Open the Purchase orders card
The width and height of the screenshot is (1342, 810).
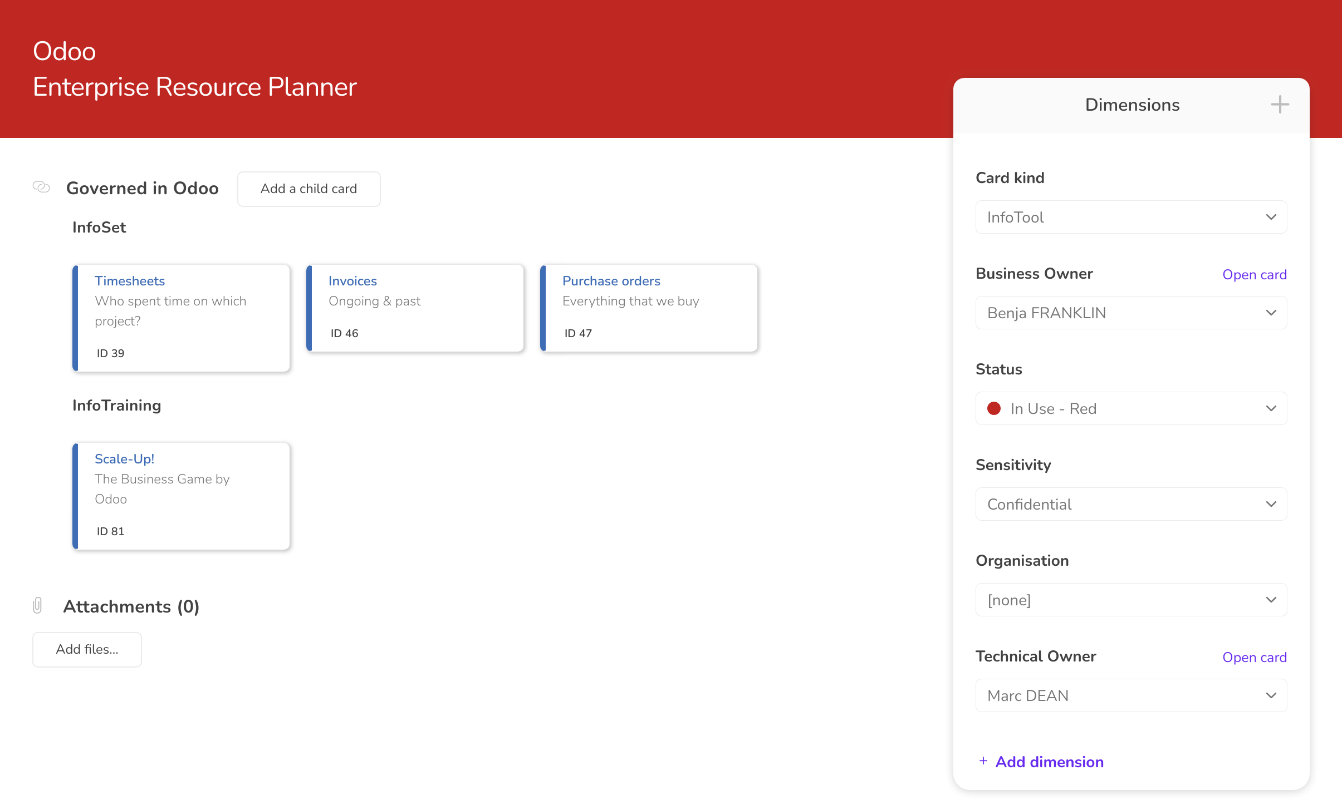pos(610,280)
